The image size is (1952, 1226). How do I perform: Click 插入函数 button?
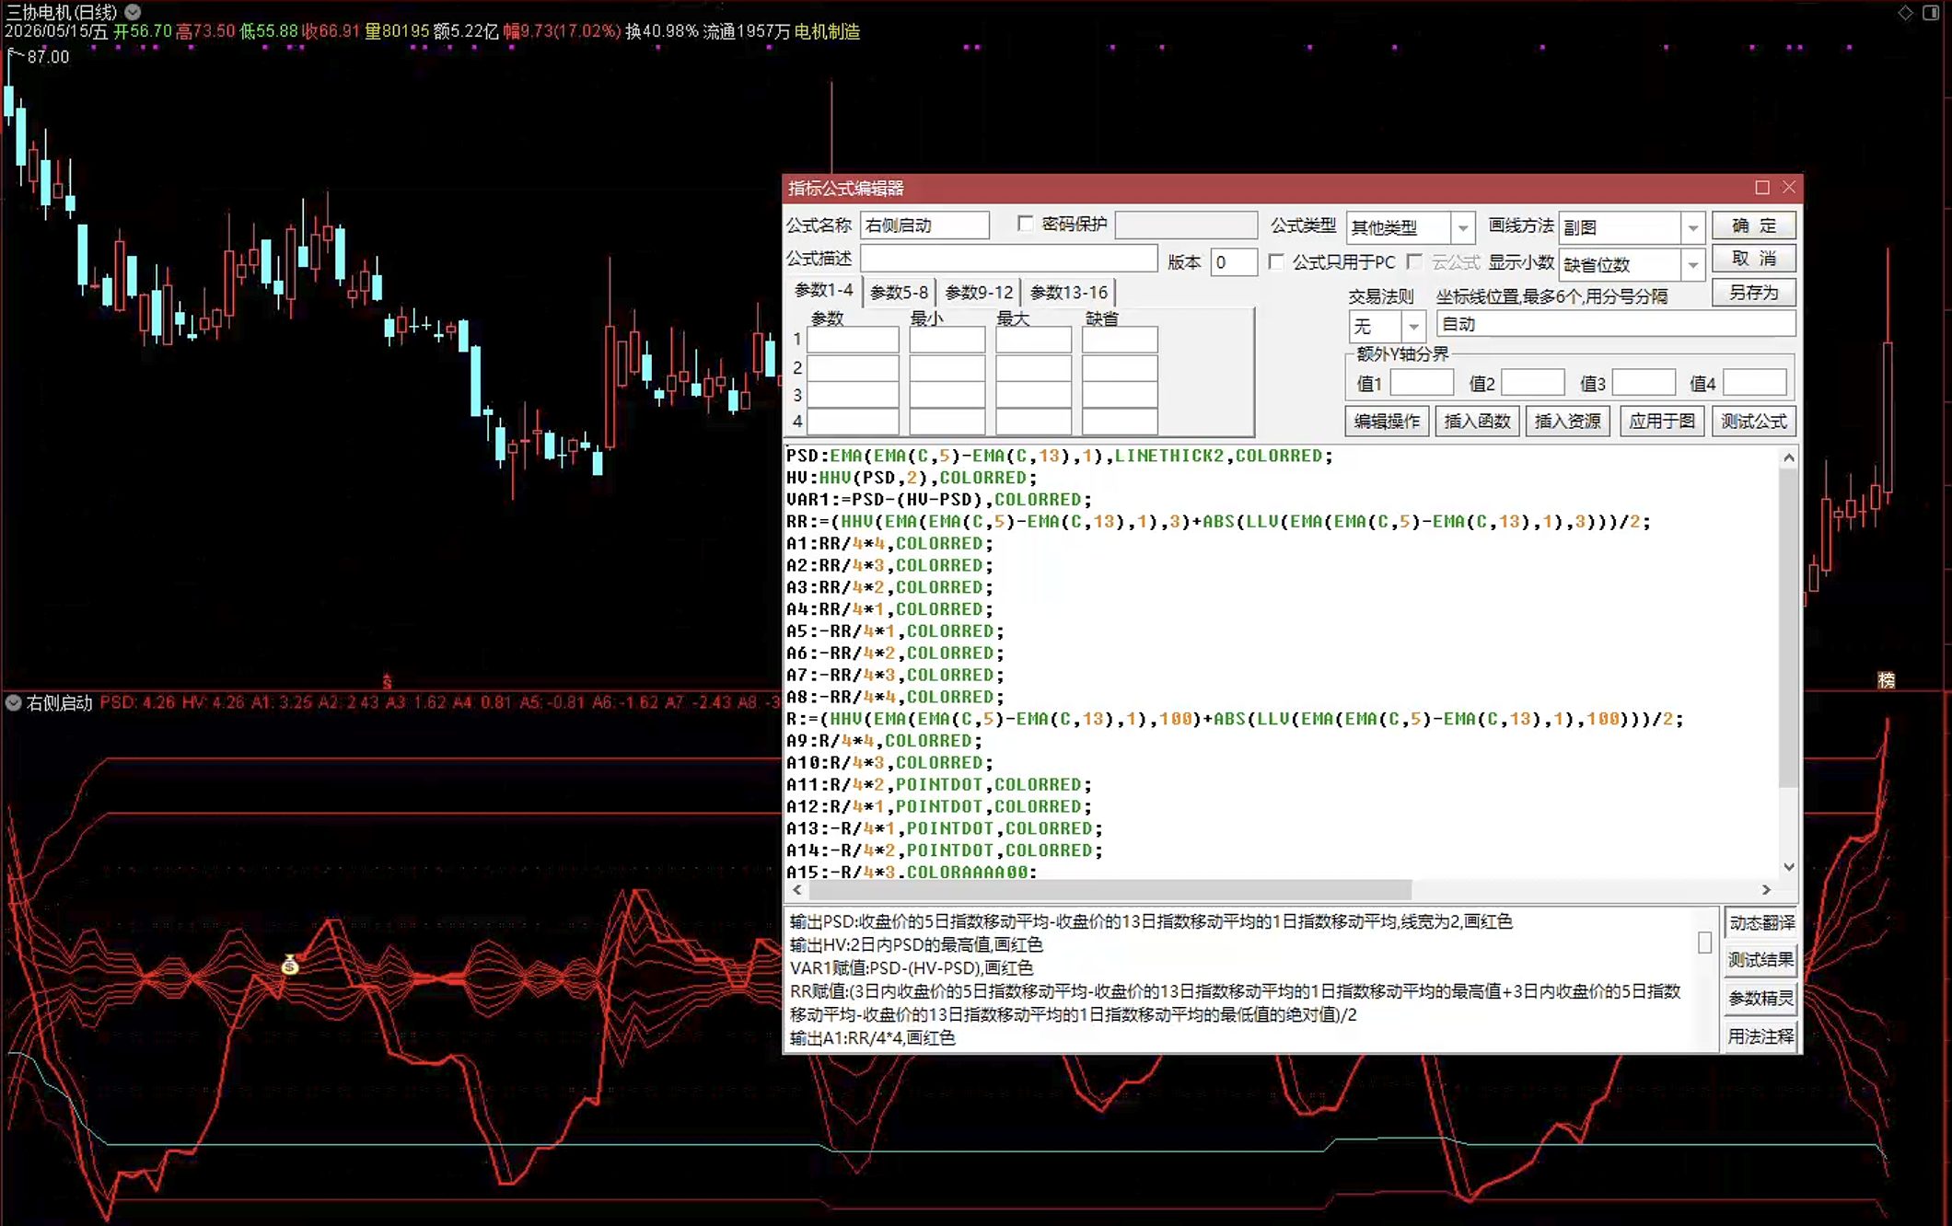1477,422
